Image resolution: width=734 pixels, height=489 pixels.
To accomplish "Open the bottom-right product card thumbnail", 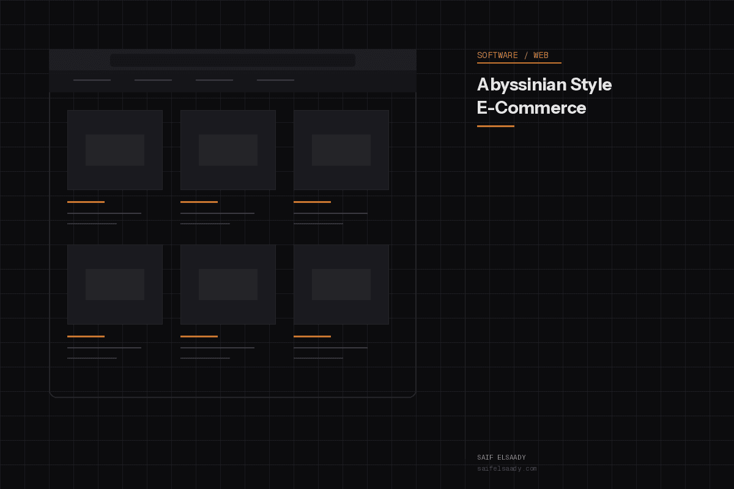I will pyautogui.click(x=341, y=284).
